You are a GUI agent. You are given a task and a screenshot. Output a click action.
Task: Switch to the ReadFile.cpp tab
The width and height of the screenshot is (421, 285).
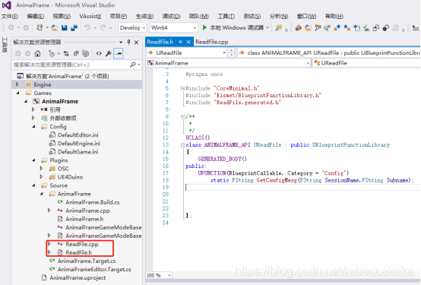212,42
